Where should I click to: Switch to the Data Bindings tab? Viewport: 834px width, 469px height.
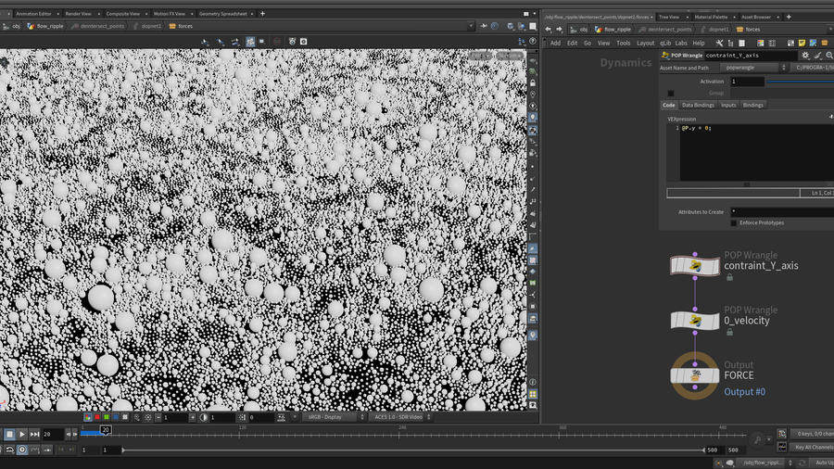698,105
